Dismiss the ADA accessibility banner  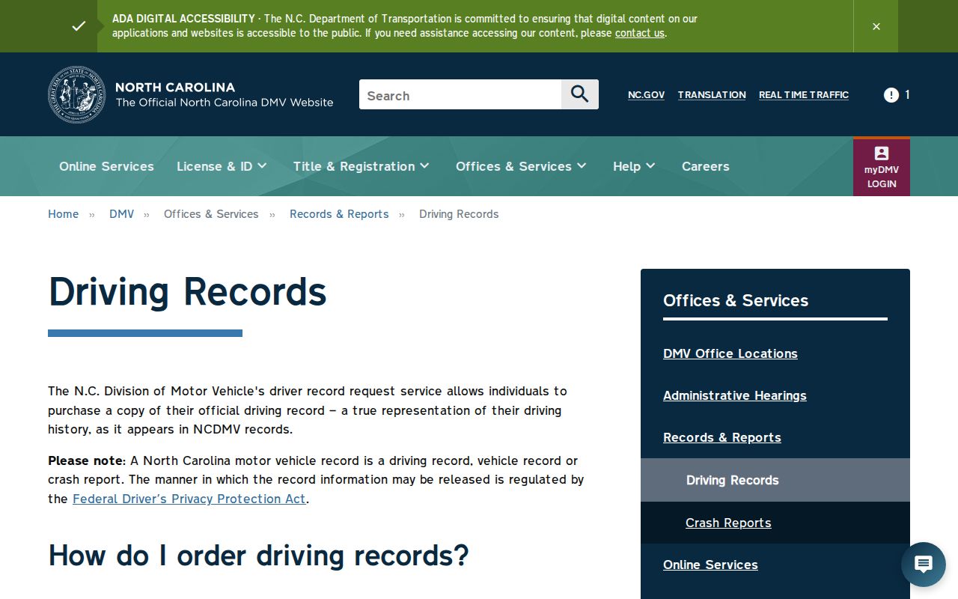876,26
